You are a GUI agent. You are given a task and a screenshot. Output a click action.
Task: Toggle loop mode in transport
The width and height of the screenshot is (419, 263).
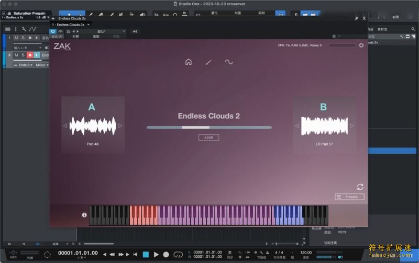pyautogui.click(x=178, y=255)
